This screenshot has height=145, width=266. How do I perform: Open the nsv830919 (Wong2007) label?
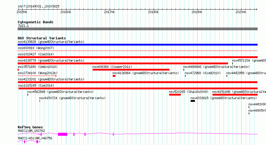coord(36,48)
